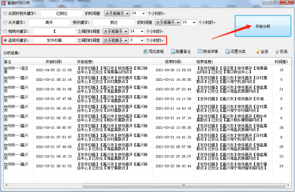295x192 pixels.
Task: Click time difference value 24
Action: click(x=281, y=166)
